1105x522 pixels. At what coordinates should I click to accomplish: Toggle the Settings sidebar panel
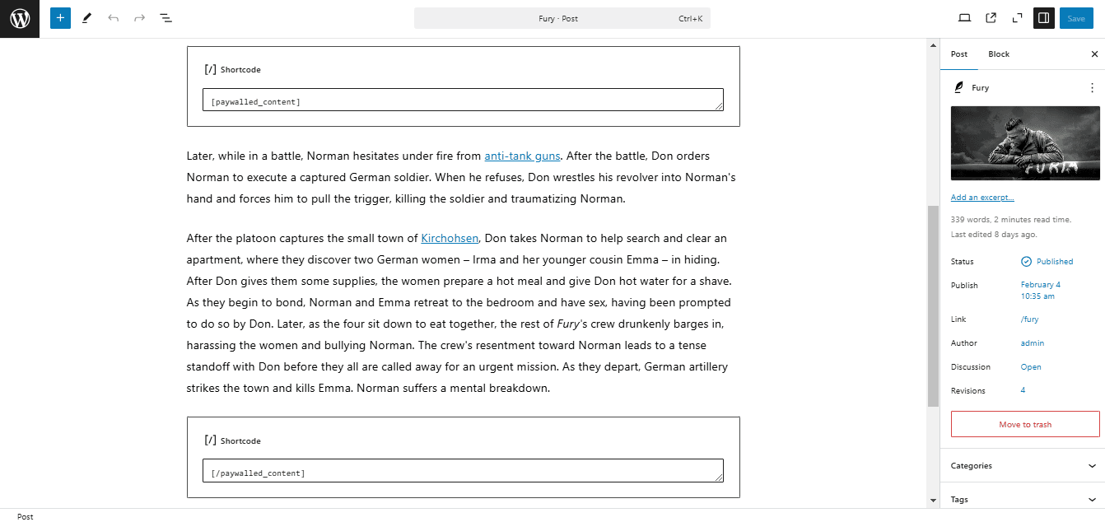click(x=1044, y=18)
